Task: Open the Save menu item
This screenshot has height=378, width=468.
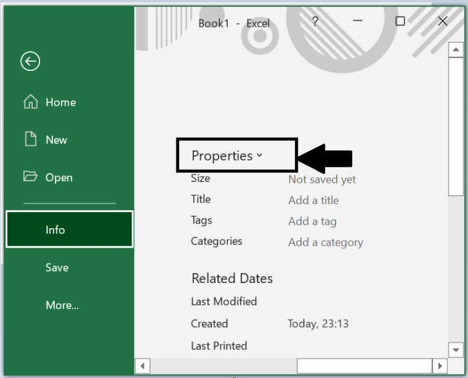Action: pyautogui.click(x=57, y=268)
